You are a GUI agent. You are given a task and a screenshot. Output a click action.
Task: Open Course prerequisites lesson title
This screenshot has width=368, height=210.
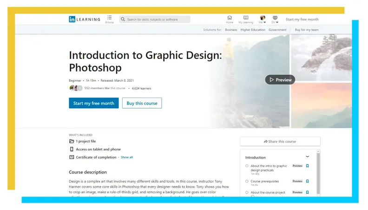(265, 181)
